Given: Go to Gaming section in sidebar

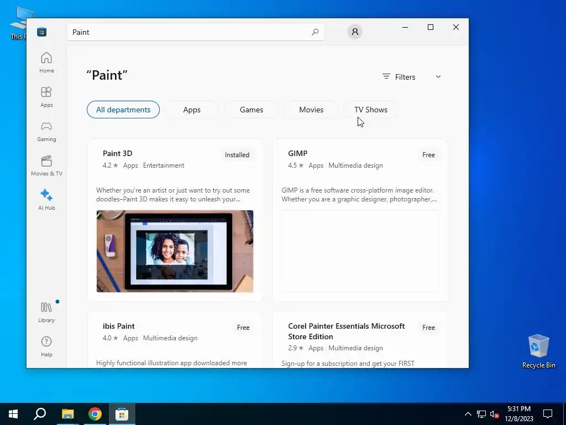Looking at the screenshot, I should pyautogui.click(x=46, y=131).
